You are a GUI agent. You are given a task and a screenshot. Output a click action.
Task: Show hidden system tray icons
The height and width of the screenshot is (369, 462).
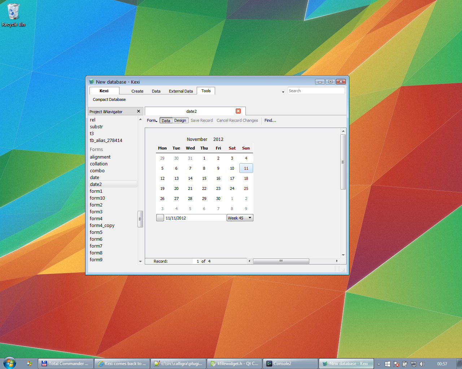point(379,364)
